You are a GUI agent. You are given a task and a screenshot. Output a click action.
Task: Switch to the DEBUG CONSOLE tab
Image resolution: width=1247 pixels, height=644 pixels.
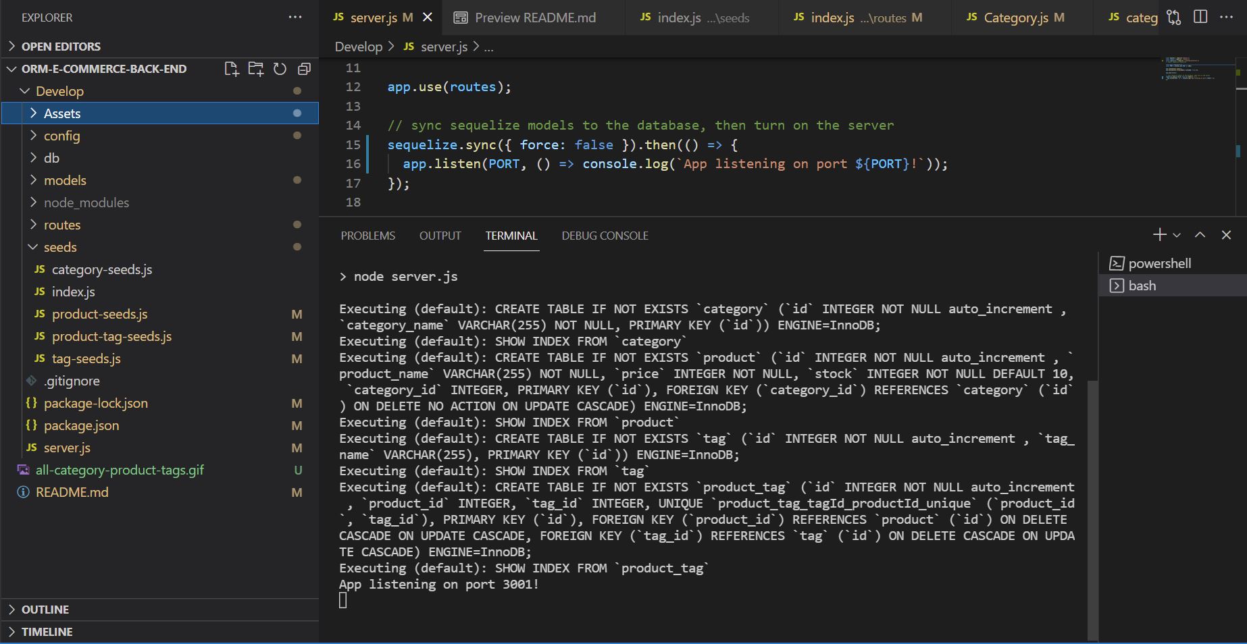(605, 236)
